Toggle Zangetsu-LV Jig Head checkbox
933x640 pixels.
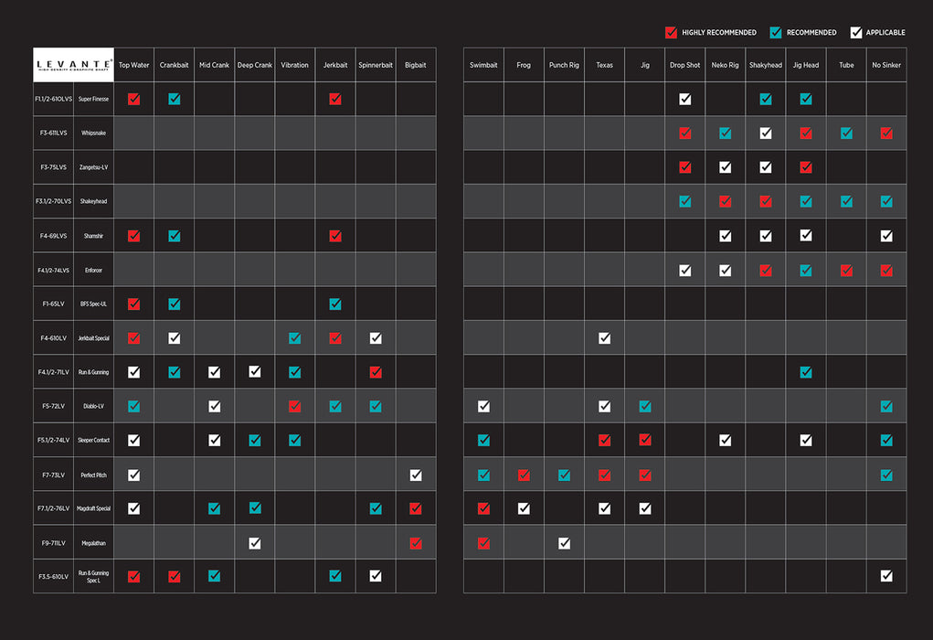tap(806, 167)
